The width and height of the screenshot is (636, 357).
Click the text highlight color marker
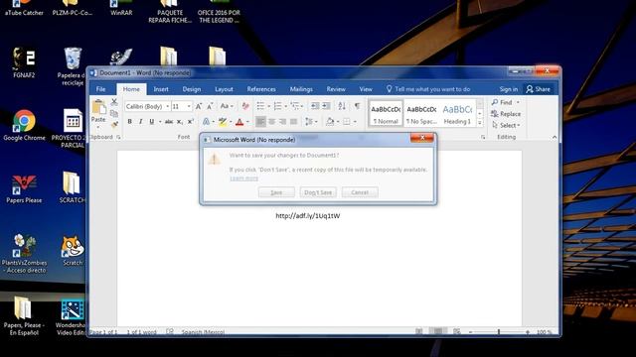coord(223,121)
